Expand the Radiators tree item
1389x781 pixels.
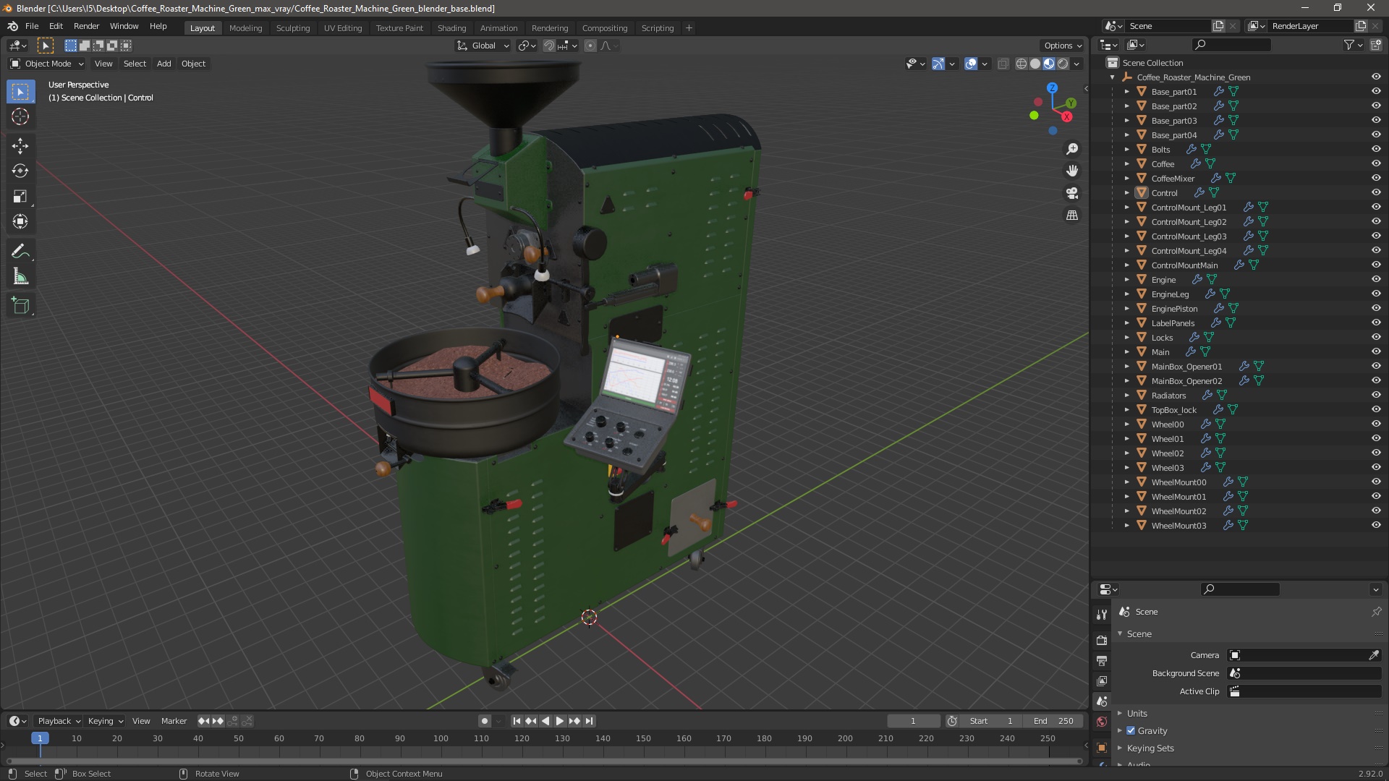[x=1126, y=395]
